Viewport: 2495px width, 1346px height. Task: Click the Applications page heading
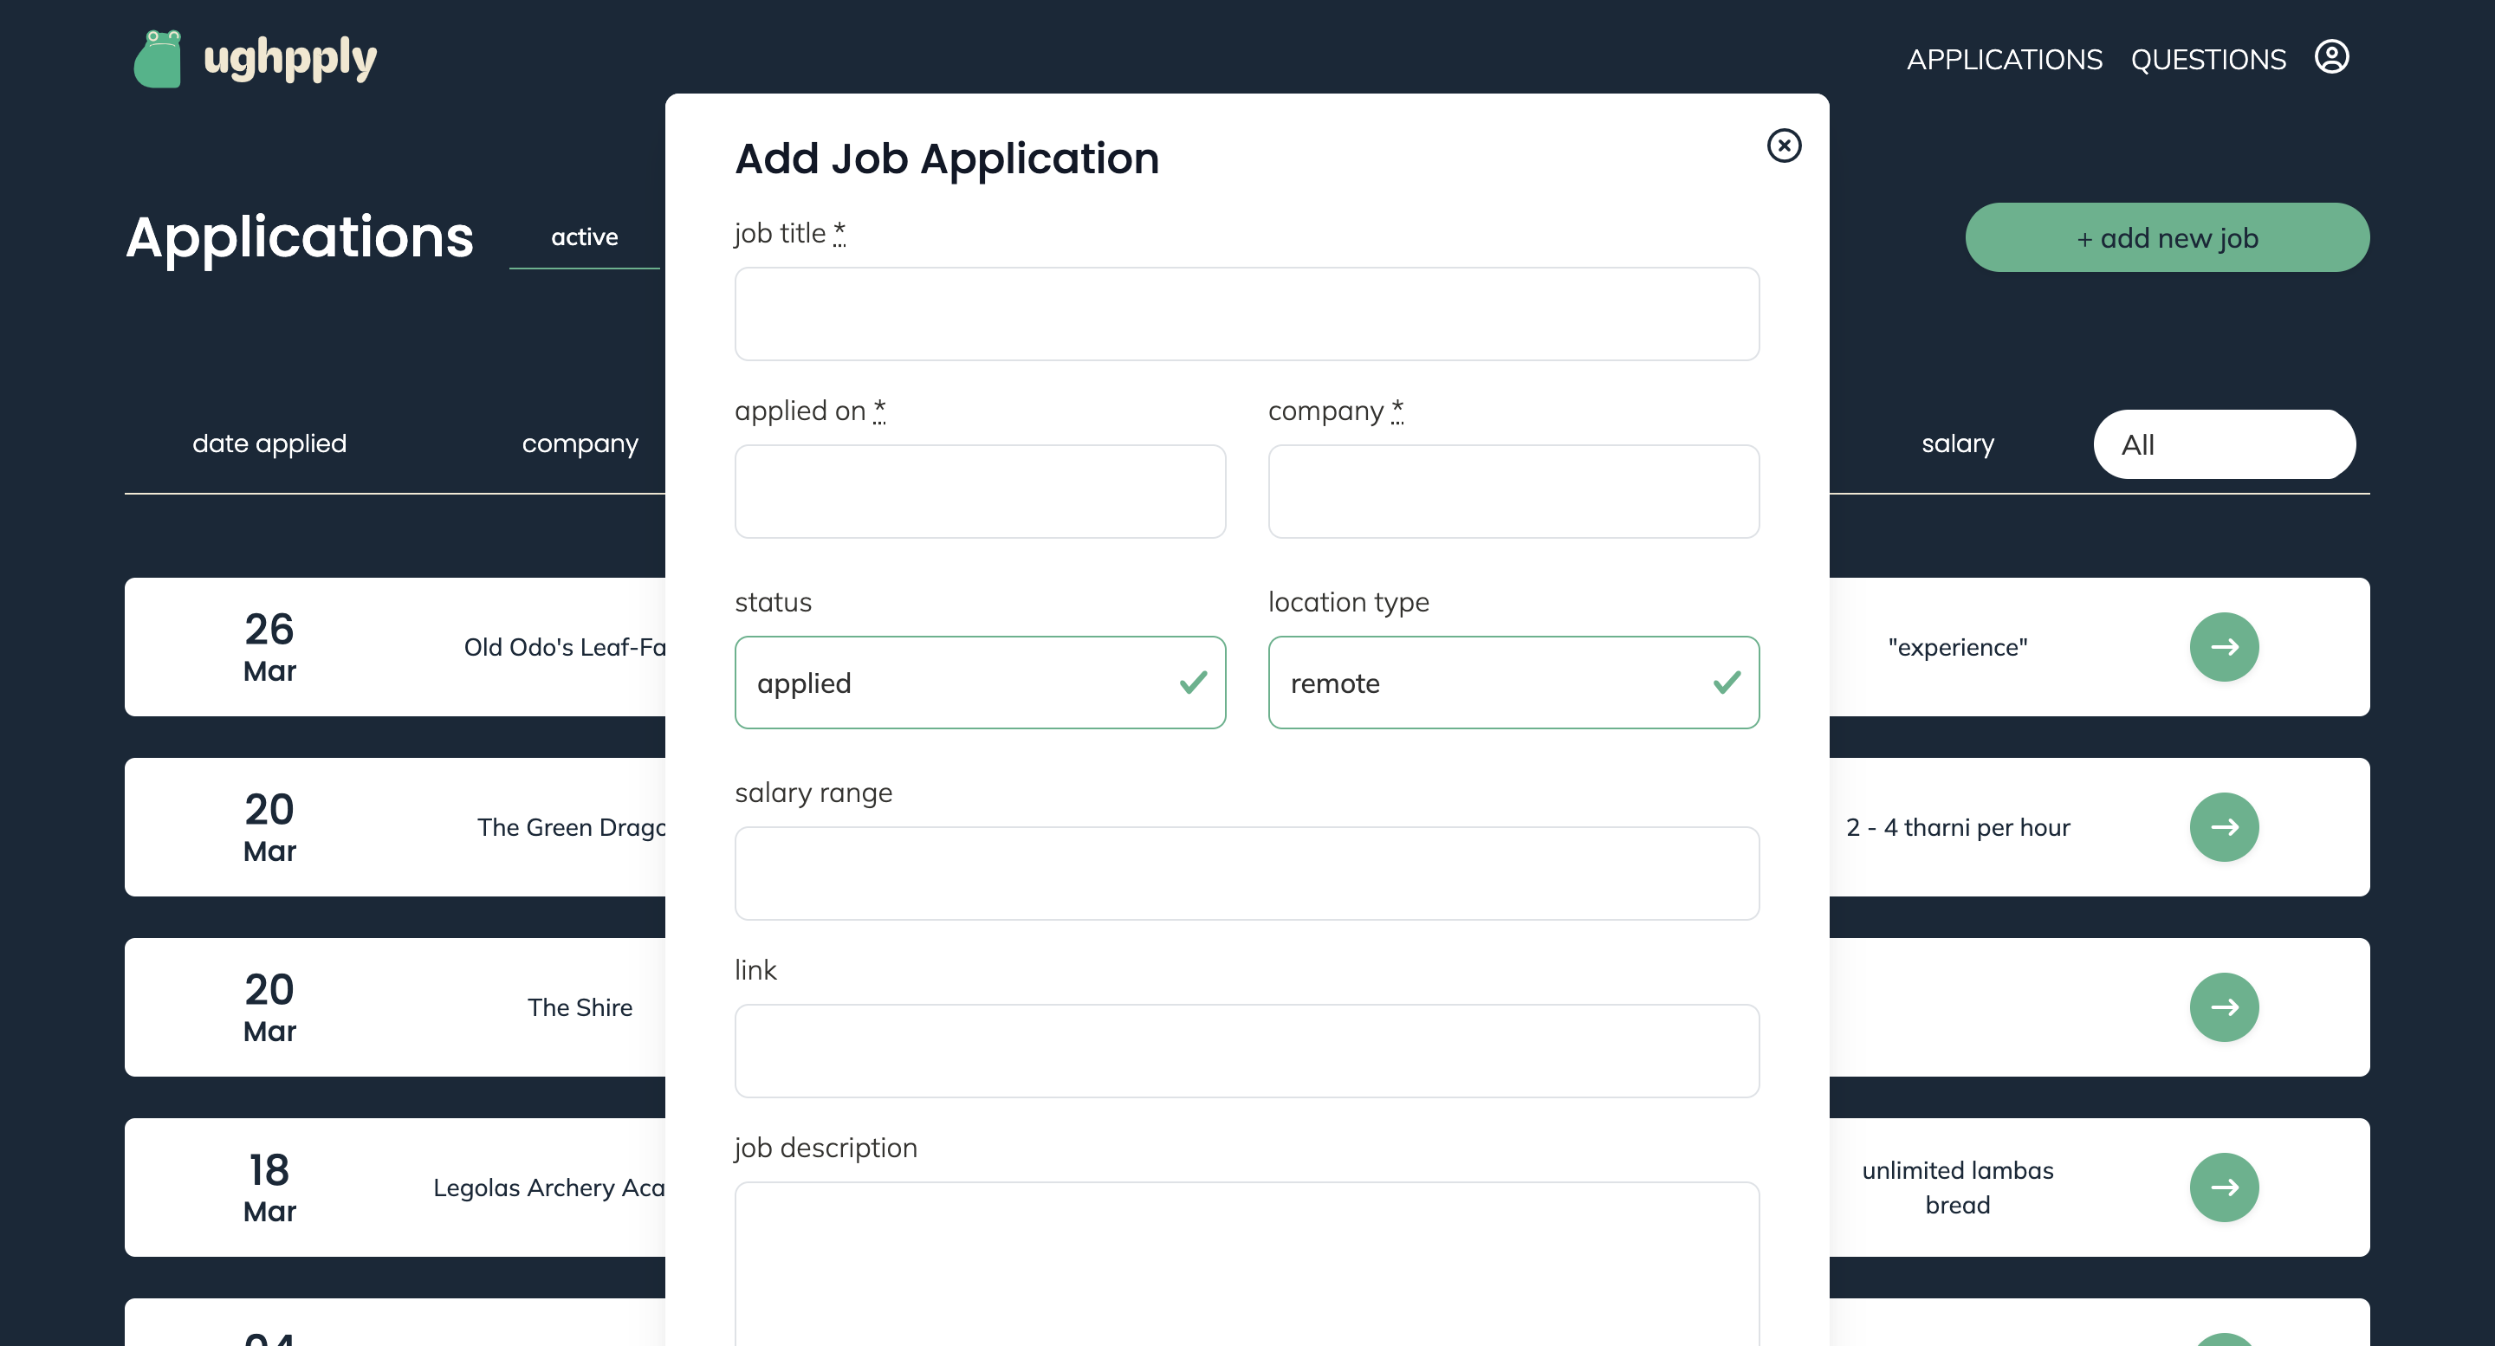[x=299, y=237]
